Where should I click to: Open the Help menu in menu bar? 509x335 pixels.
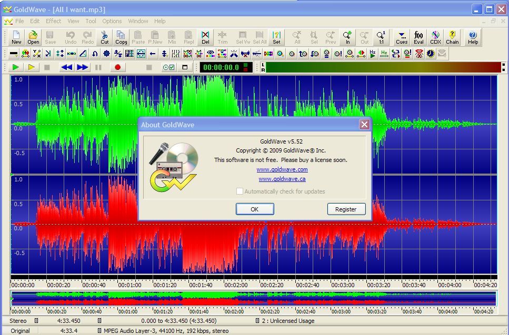pyautogui.click(x=159, y=21)
